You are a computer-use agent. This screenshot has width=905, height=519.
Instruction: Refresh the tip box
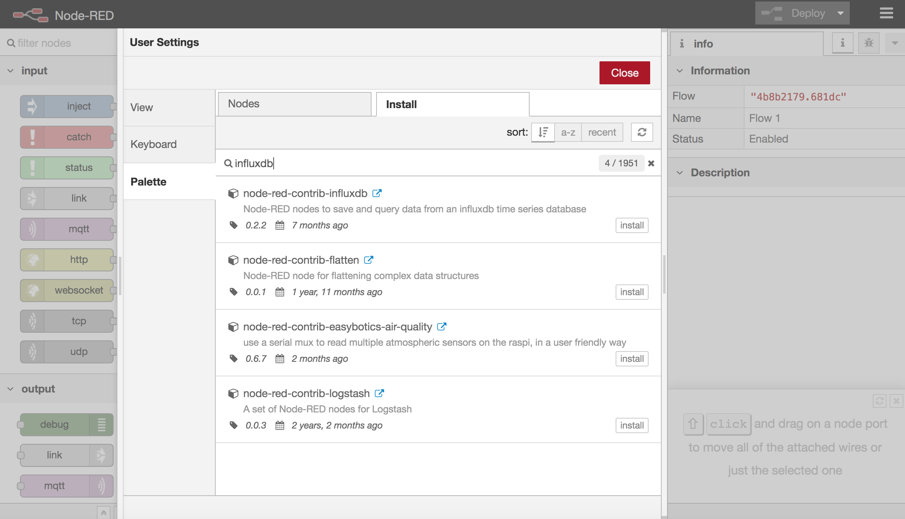point(879,401)
